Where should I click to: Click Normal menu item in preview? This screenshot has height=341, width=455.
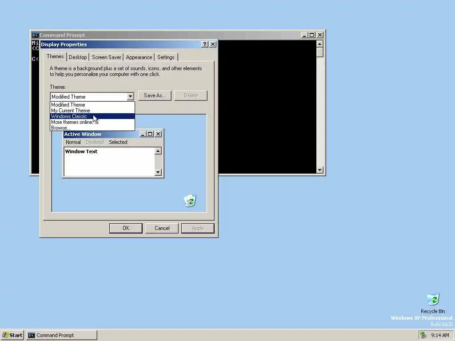tap(73, 142)
